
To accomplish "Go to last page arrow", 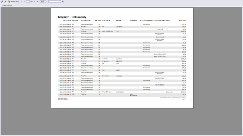I will pyautogui.click(x=38, y=2).
